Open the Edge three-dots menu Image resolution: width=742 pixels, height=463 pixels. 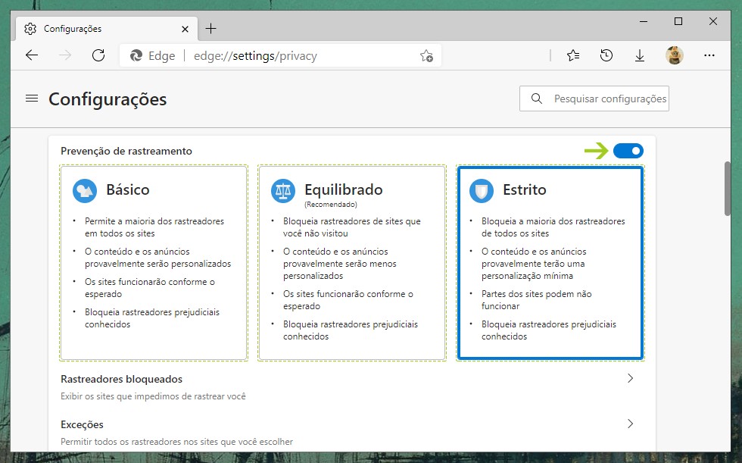(x=709, y=55)
